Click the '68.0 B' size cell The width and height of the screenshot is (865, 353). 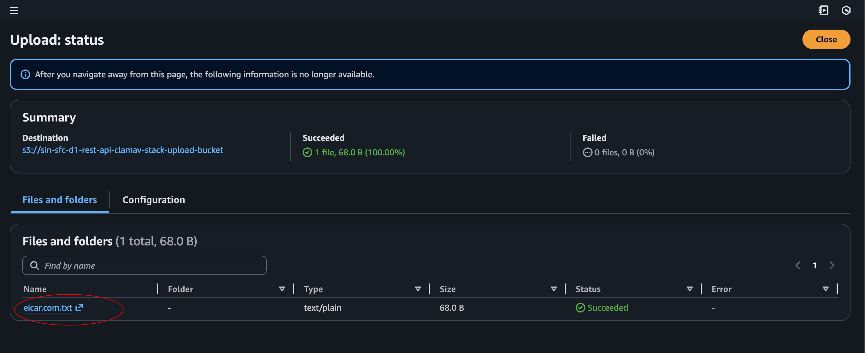[452, 308]
